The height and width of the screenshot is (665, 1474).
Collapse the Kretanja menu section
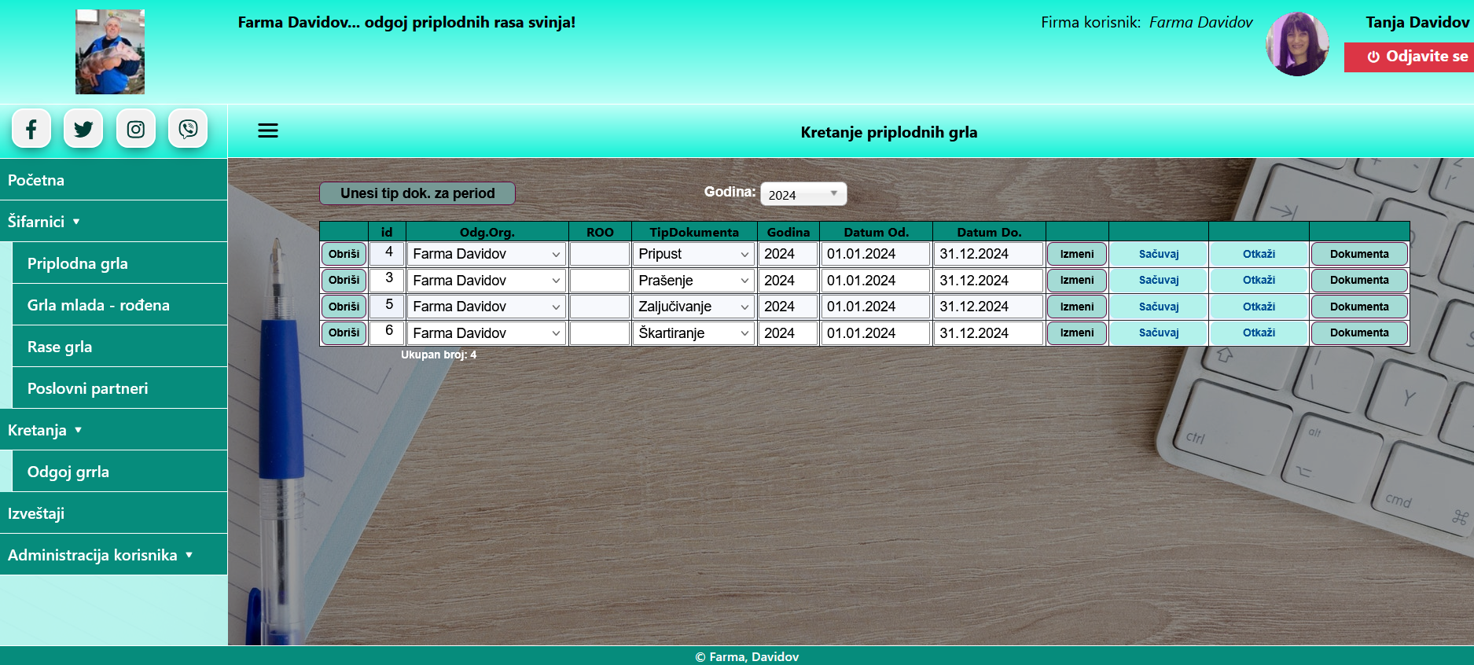pos(45,430)
